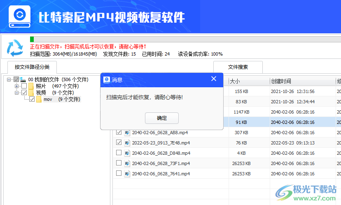Collapse the 视频 tree node
Viewport: 341px width, 205px height.
pyautogui.click(x=16, y=93)
